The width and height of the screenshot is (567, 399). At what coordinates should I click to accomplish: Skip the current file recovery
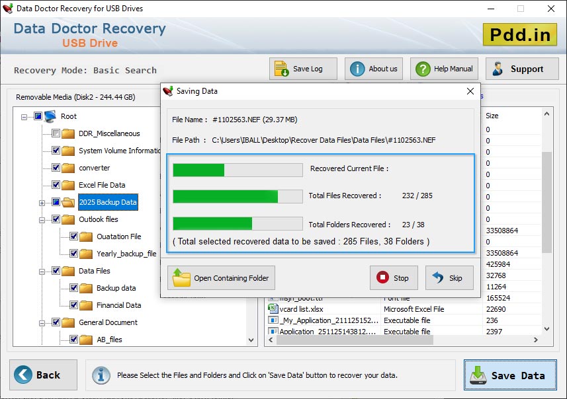449,278
